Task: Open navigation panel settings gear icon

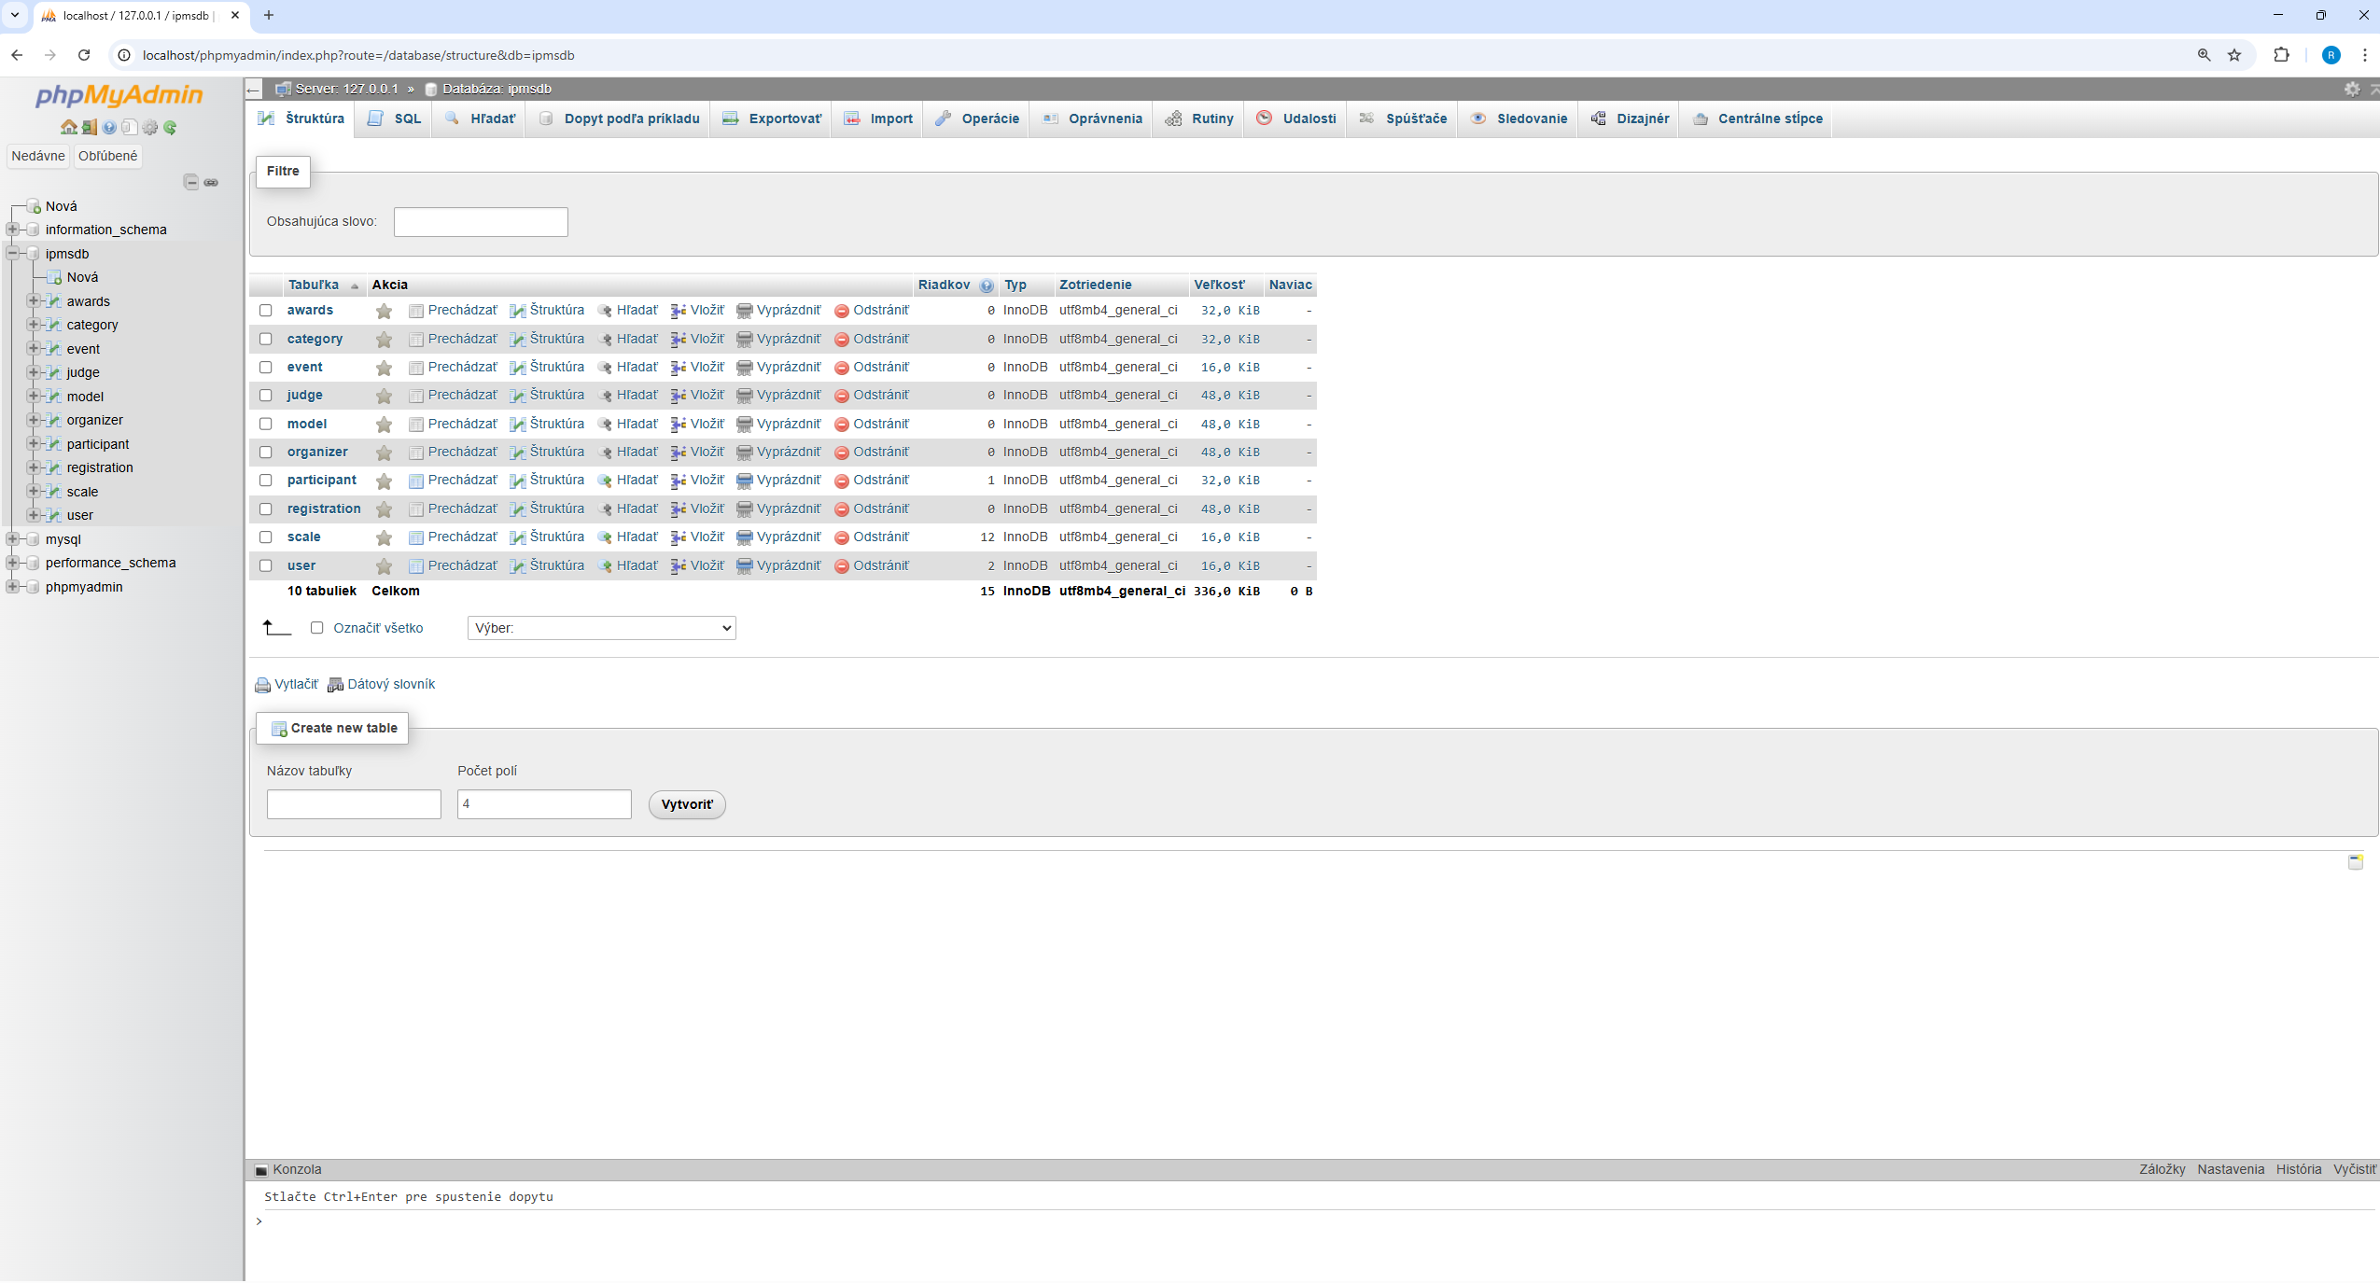Action: pos(150,128)
